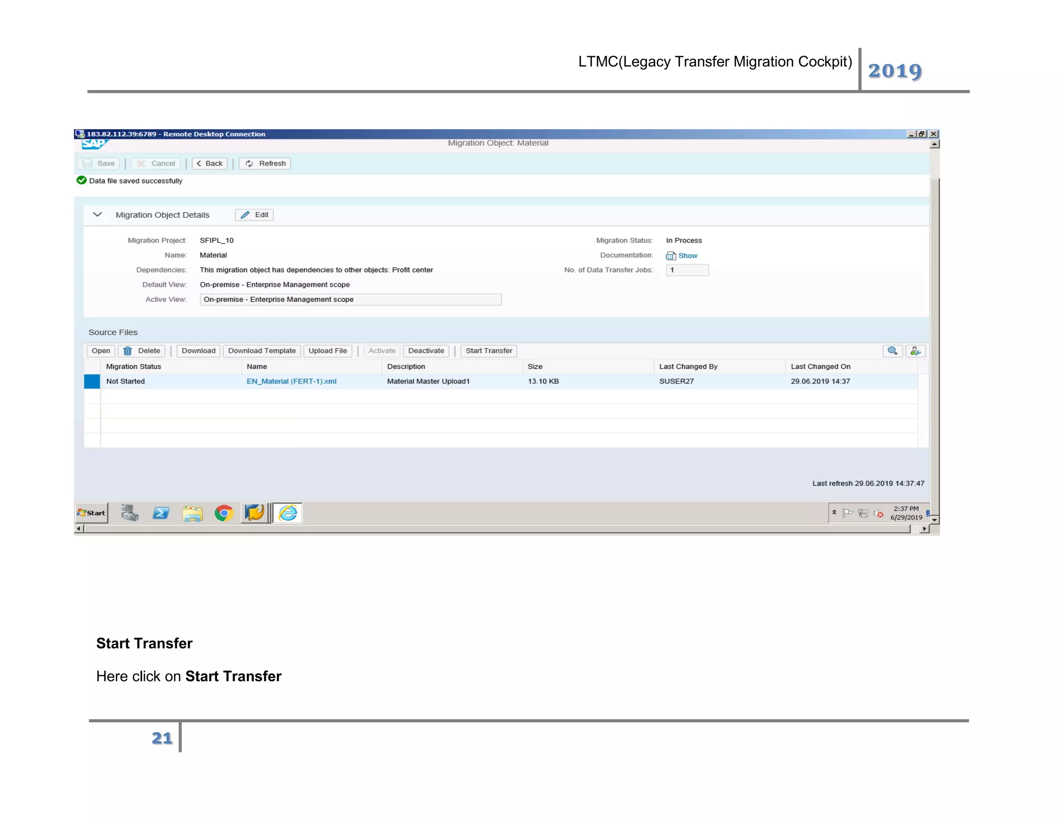Click the Edit pencil button
Viewport: 1058px width, 818px height.
[254, 215]
